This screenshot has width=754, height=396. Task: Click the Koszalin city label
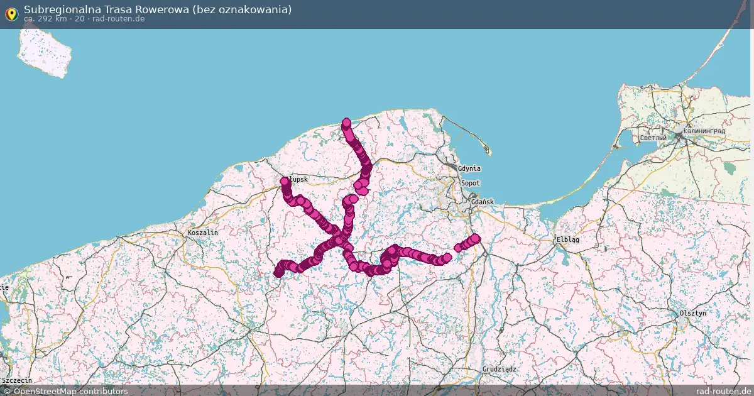pyautogui.click(x=203, y=233)
